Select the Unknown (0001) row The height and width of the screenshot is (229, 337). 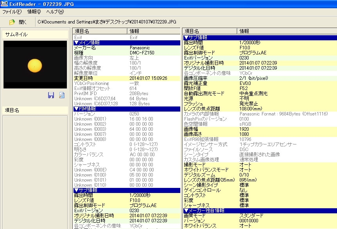pos(127,119)
